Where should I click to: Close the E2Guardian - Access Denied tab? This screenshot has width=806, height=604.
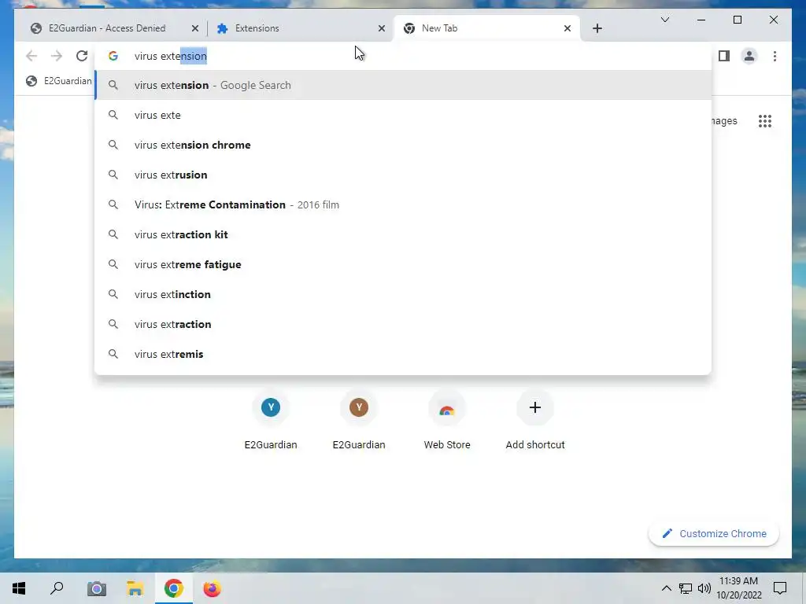click(195, 28)
